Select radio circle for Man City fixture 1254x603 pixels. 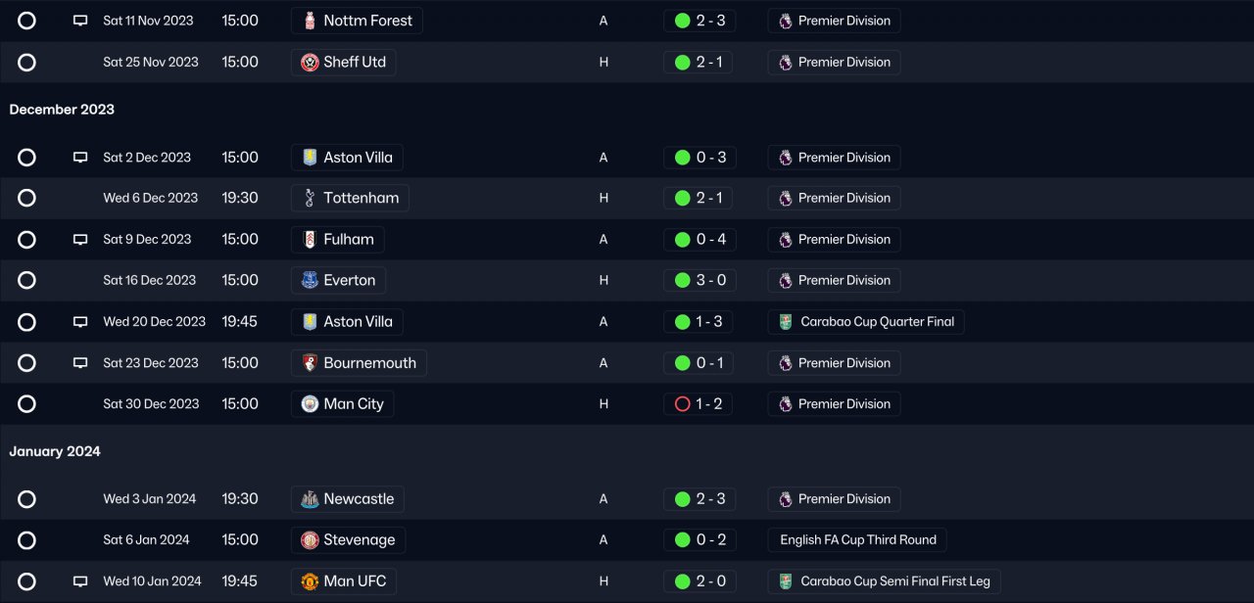click(26, 404)
